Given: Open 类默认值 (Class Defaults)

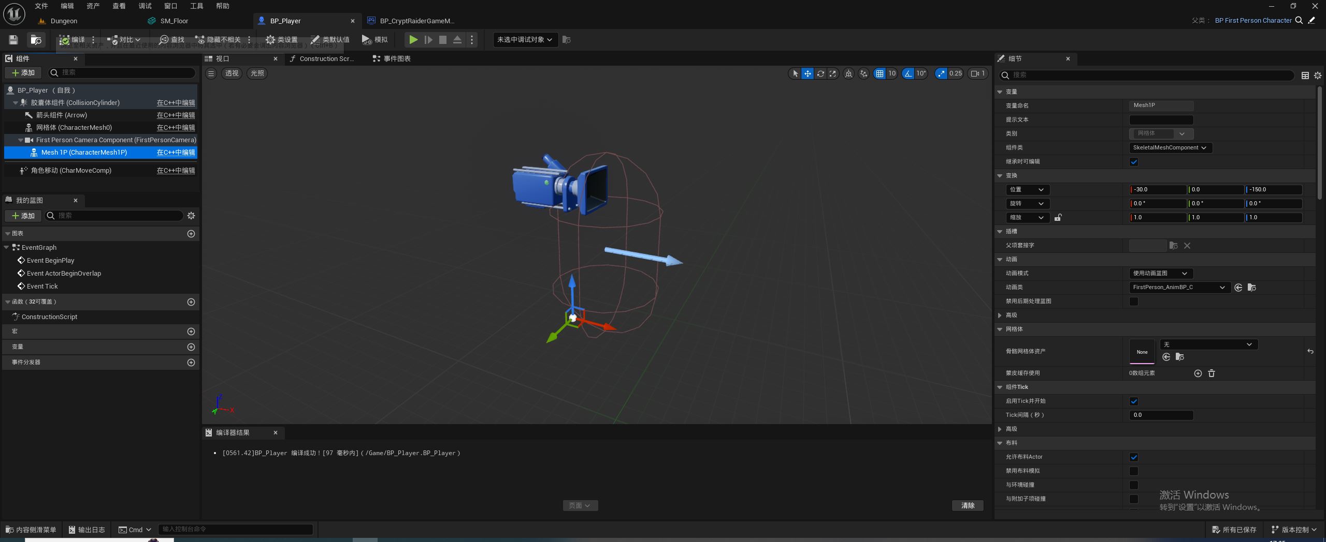Looking at the screenshot, I should pyautogui.click(x=330, y=40).
